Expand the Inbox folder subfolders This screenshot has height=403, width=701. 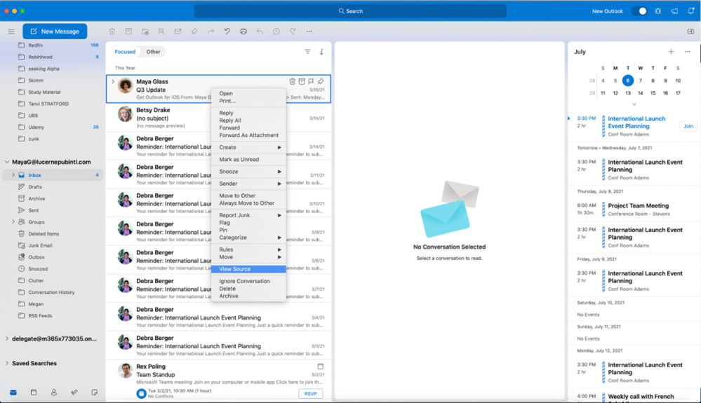pos(13,175)
